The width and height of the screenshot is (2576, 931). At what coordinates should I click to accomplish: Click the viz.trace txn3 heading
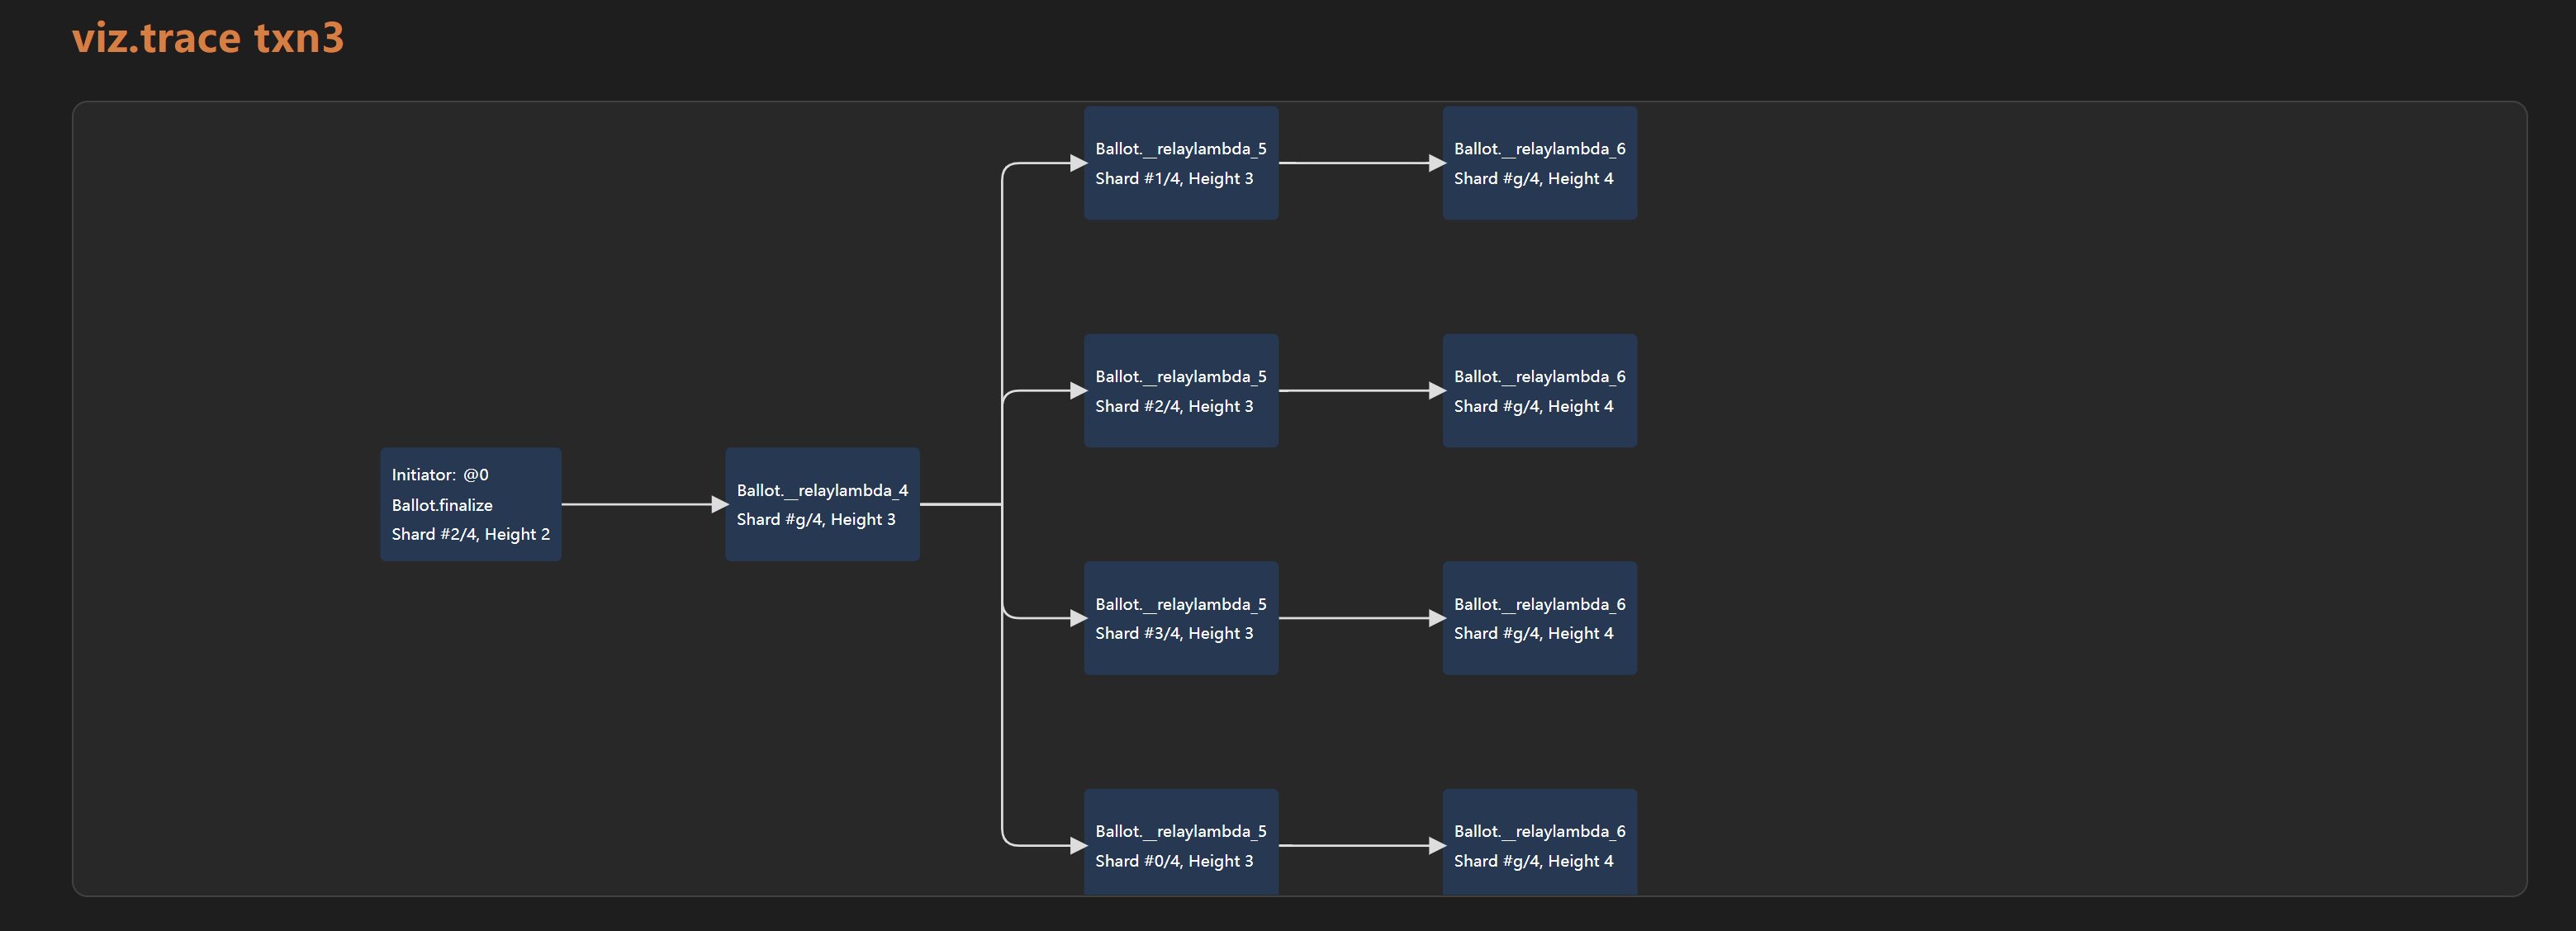click(x=208, y=38)
